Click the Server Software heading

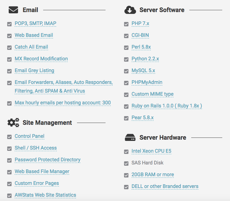click(x=162, y=10)
